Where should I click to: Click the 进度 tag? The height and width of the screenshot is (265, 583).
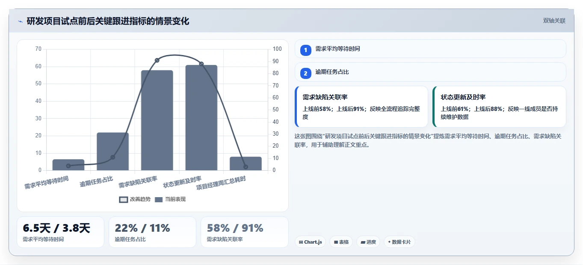click(x=368, y=242)
